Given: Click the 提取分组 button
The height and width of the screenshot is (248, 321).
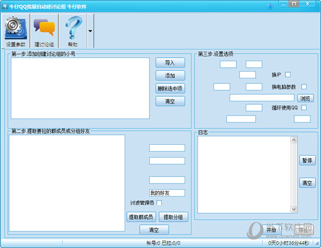Looking at the screenshot, I should (173, 217).
